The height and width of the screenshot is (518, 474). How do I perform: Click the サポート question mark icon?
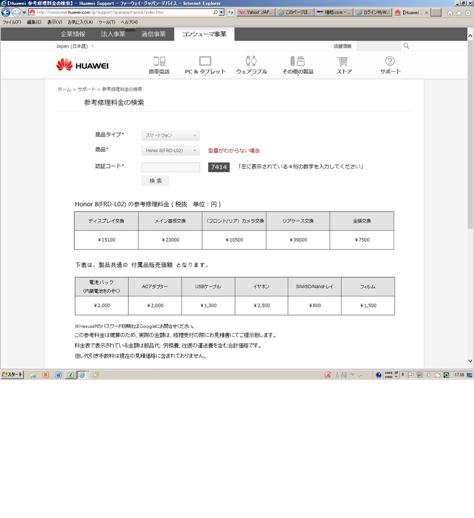click(390, 61)
